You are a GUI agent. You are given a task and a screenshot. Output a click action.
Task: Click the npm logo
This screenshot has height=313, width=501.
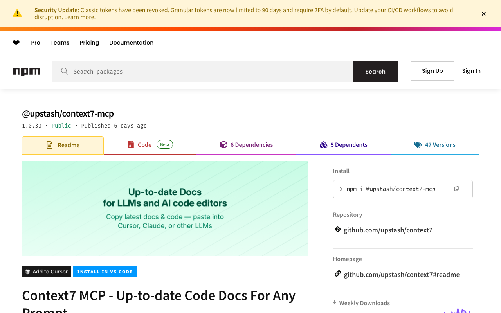(x=26, y=72)
